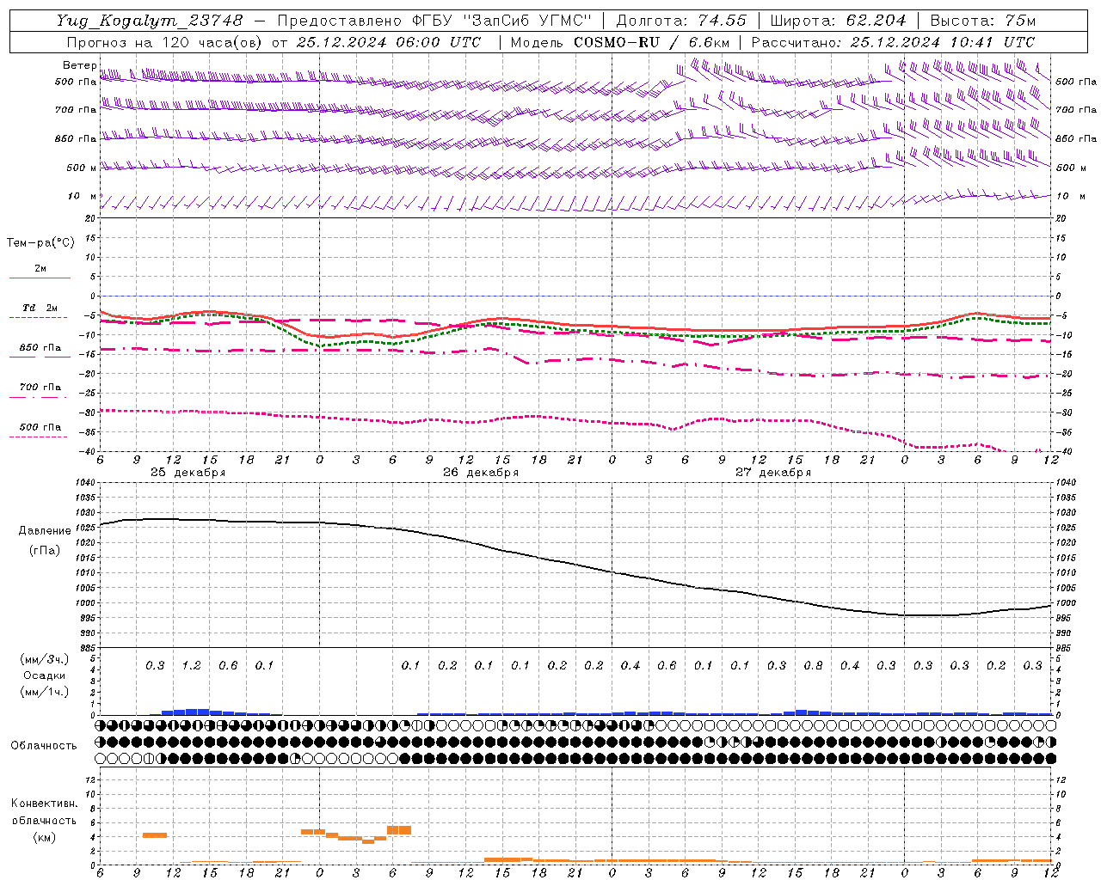Click the Ветер wind panel label
This screenshot has width=1101, height=880.
[x=80, y=65]
